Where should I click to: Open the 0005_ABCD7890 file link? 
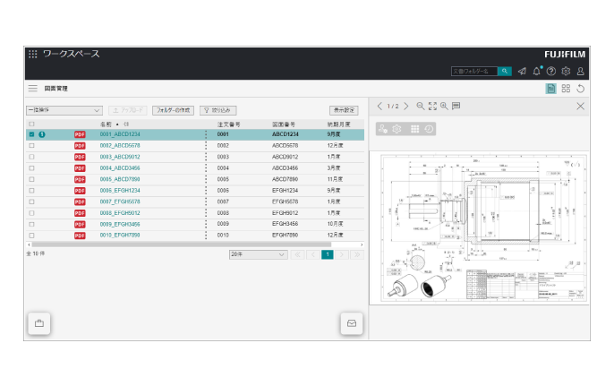pos(120,179)
